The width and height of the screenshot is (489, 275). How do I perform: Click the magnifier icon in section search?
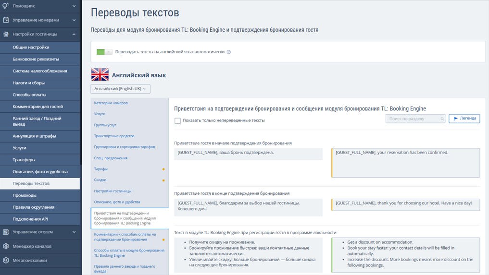442,119
